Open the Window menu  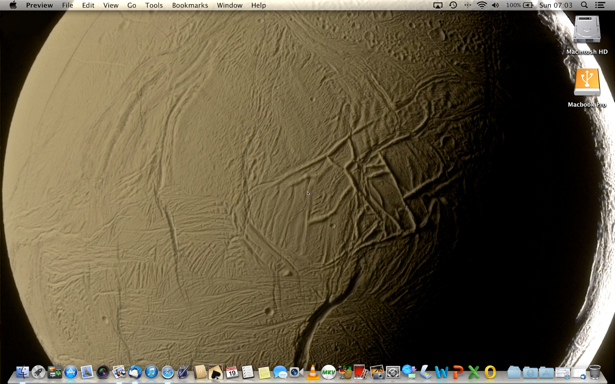click(229, 5)
